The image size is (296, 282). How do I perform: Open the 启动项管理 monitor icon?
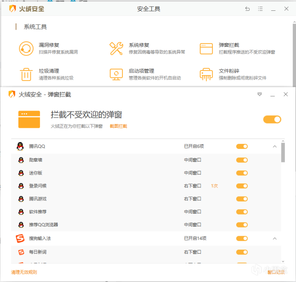pyautogui.click(x=116, y=75)
